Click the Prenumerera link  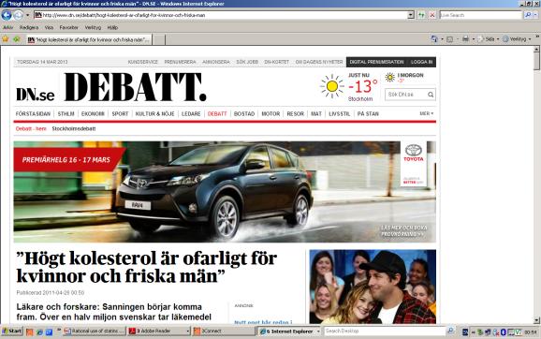pos(180,62)
